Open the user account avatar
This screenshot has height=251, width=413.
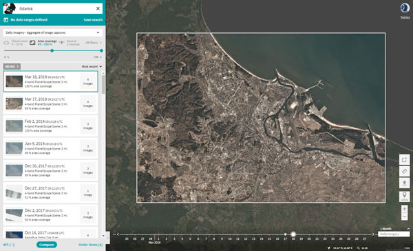405,8
